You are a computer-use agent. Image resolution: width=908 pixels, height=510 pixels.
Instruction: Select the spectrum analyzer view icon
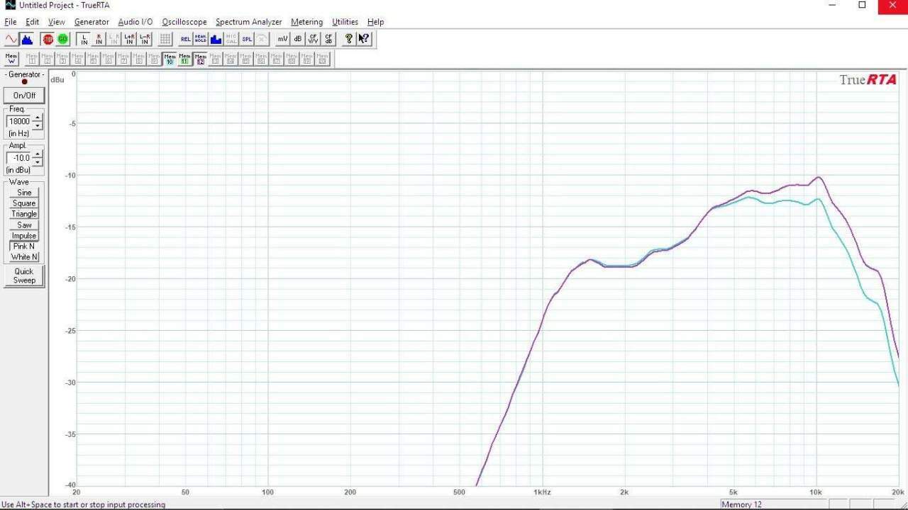tap(27, 39)
